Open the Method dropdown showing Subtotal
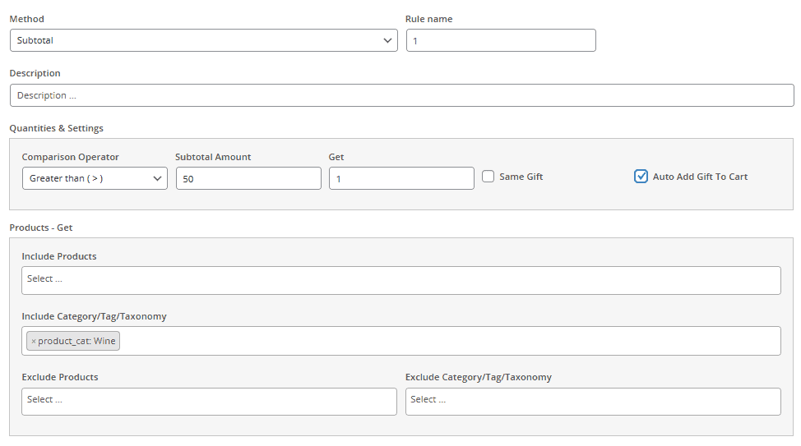This screenshot has width=801, height=446. [x=197, y=40]
